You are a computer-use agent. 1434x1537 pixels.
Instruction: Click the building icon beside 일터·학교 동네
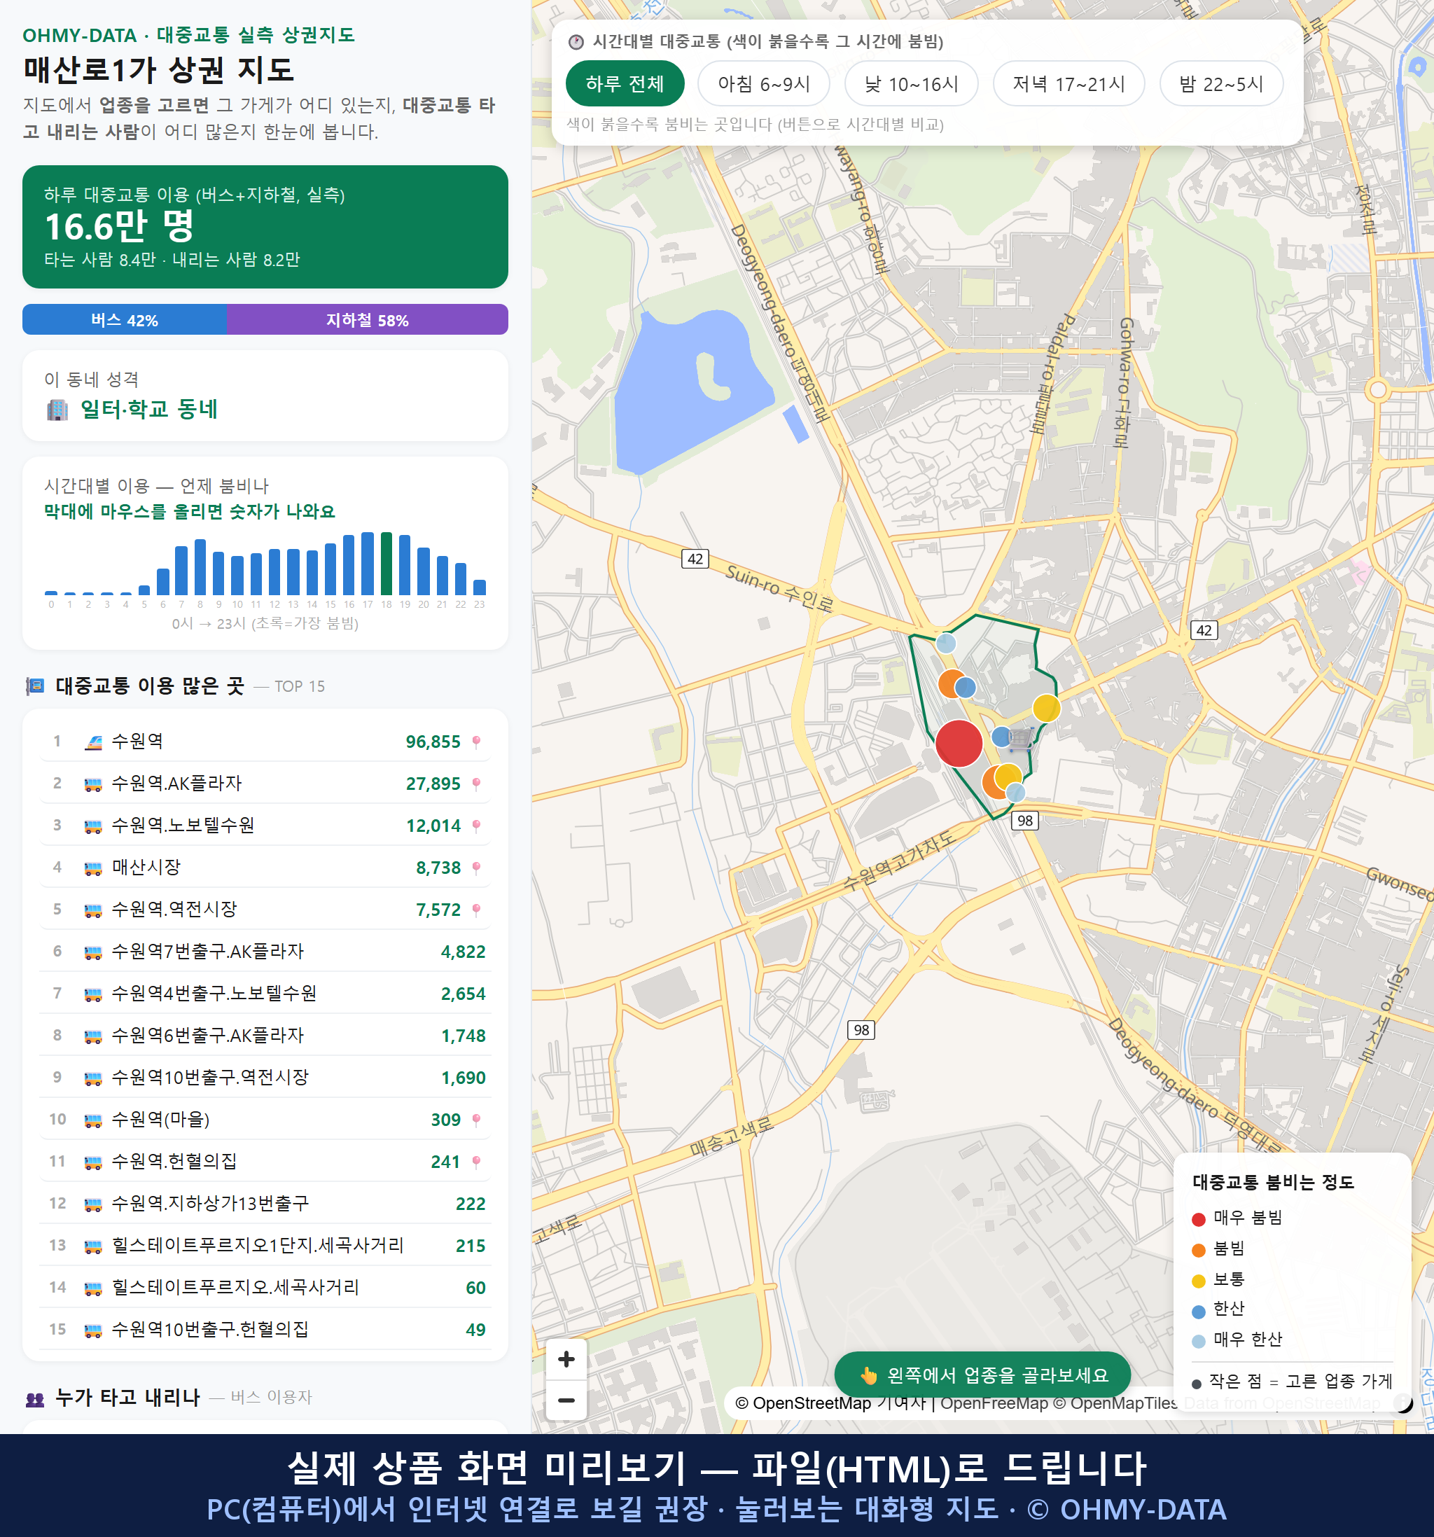[57, 410]
